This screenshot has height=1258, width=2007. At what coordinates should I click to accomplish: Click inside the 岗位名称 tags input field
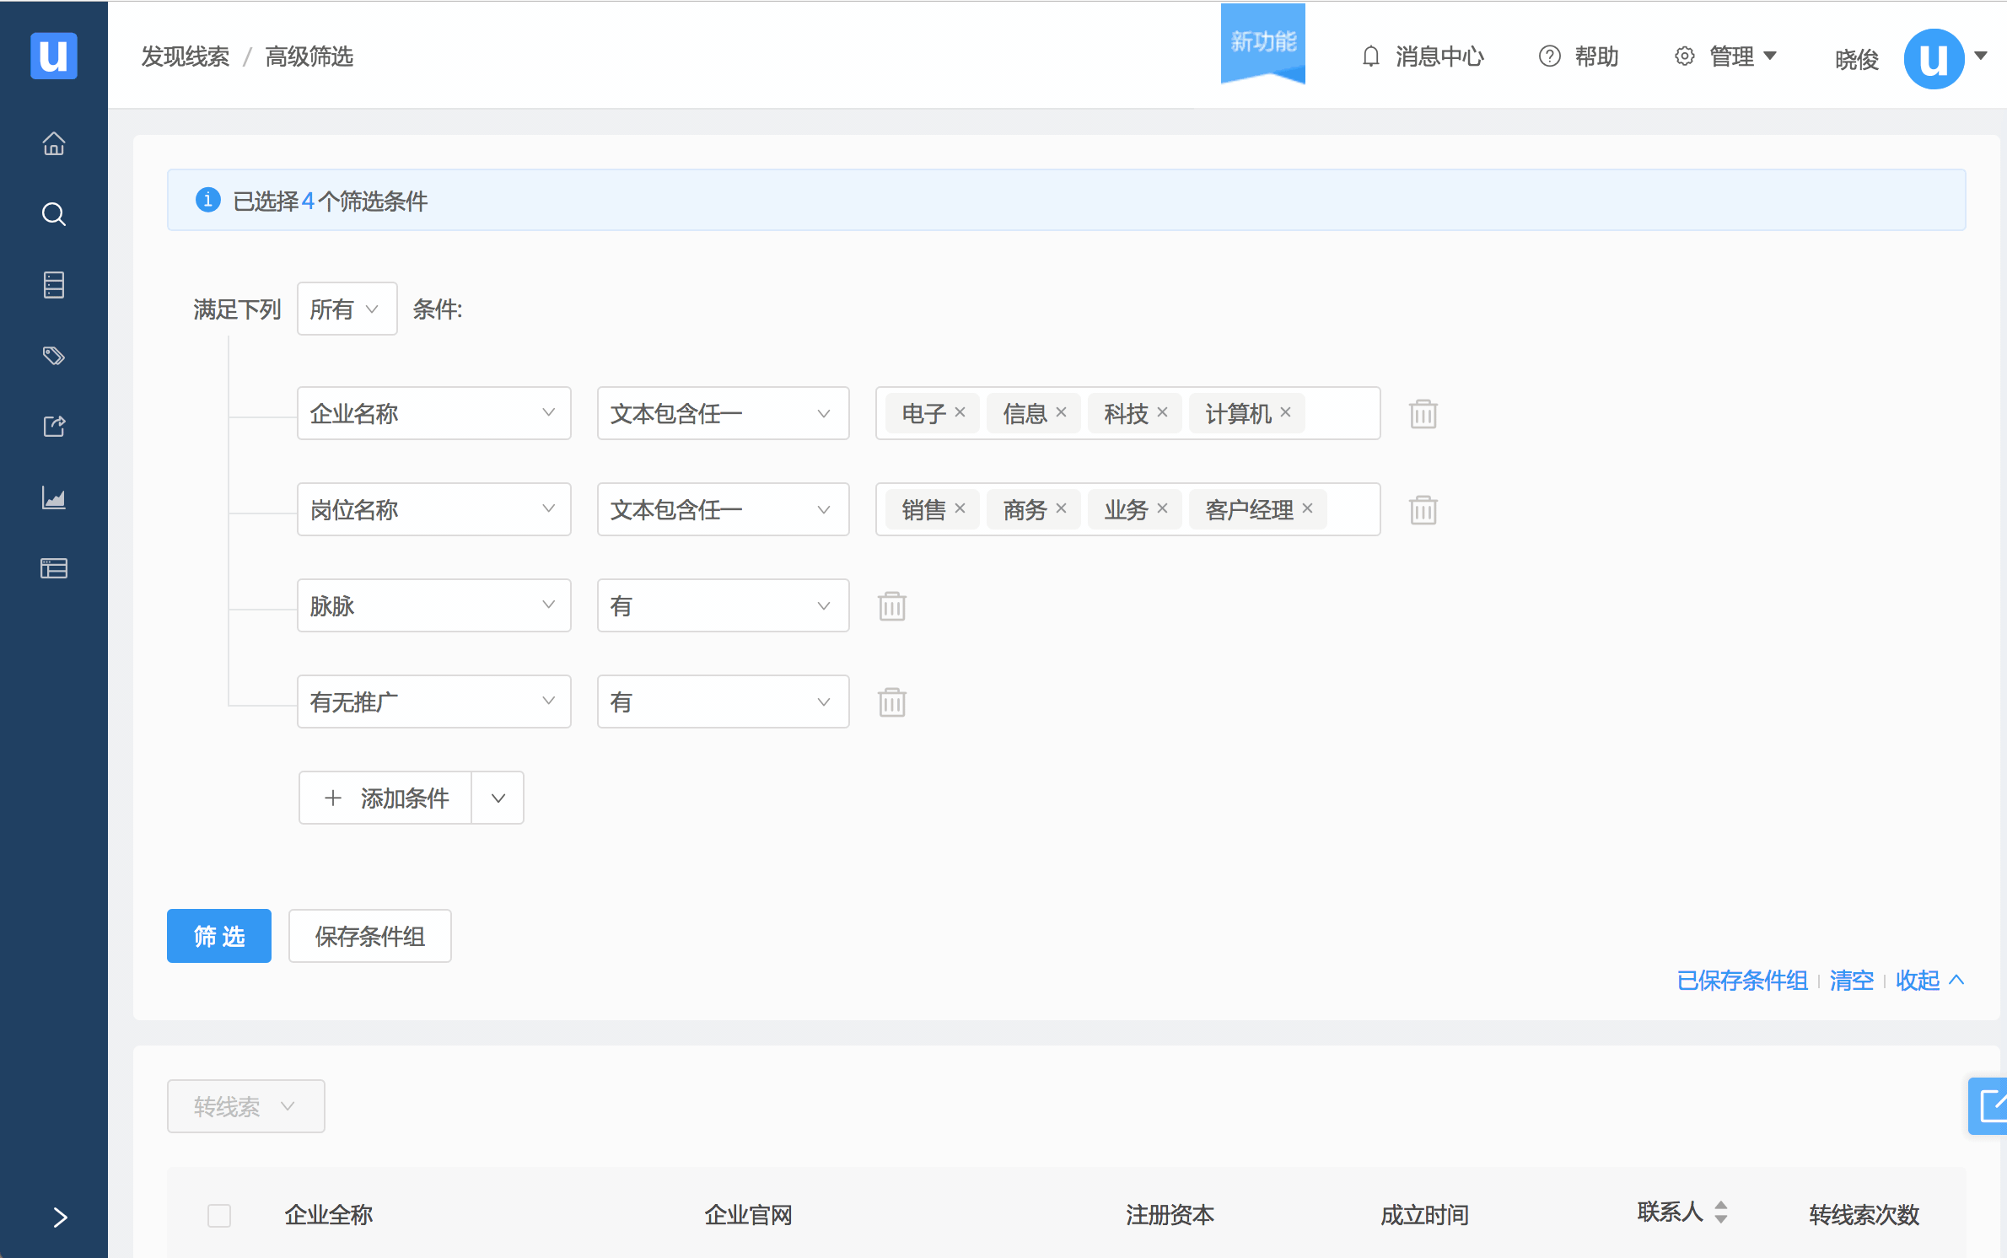coord(1127,509)
